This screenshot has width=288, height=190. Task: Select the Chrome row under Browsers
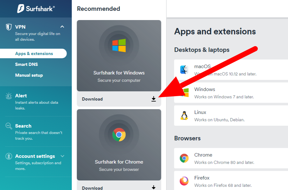pyautogui.click(x=231, y=158)
